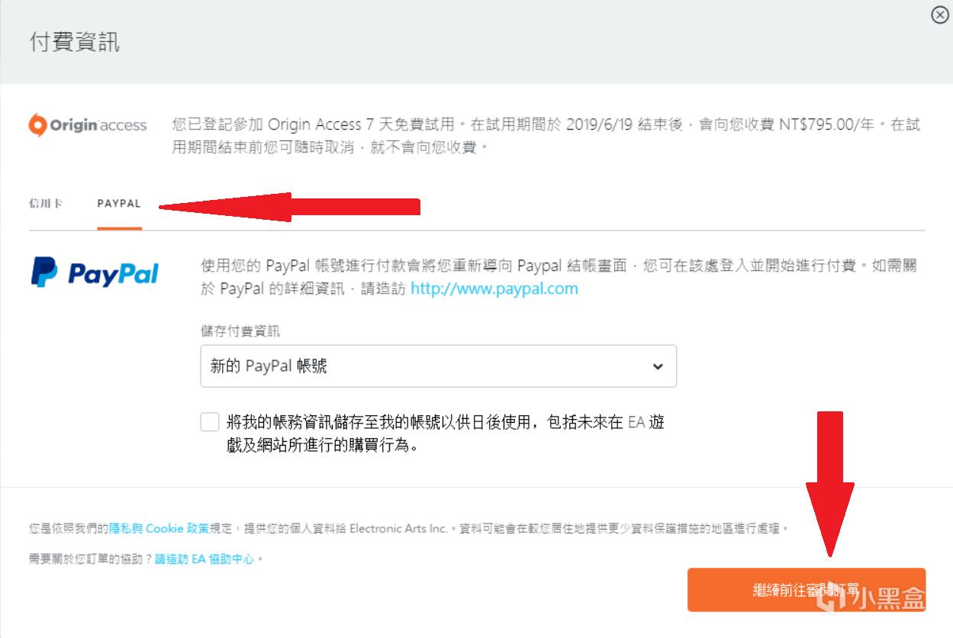Open the 新的 PayPal 帳號 combo box

[x=437, y=366]
